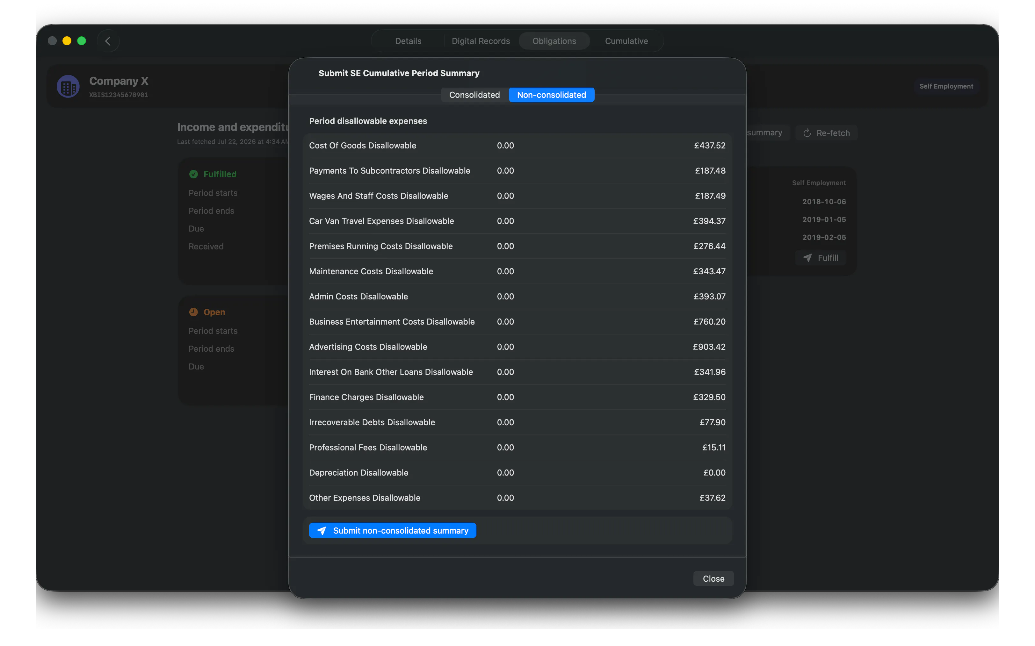Click the green Fulfilled checkmark icon
The image size is (1035, 646).
click(193, 174)
